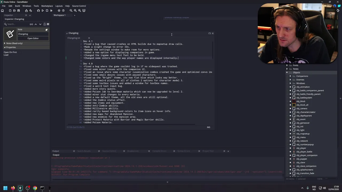
Task: Toggle the docks visibility icon in toolbar
Action: tap(84, 10)
